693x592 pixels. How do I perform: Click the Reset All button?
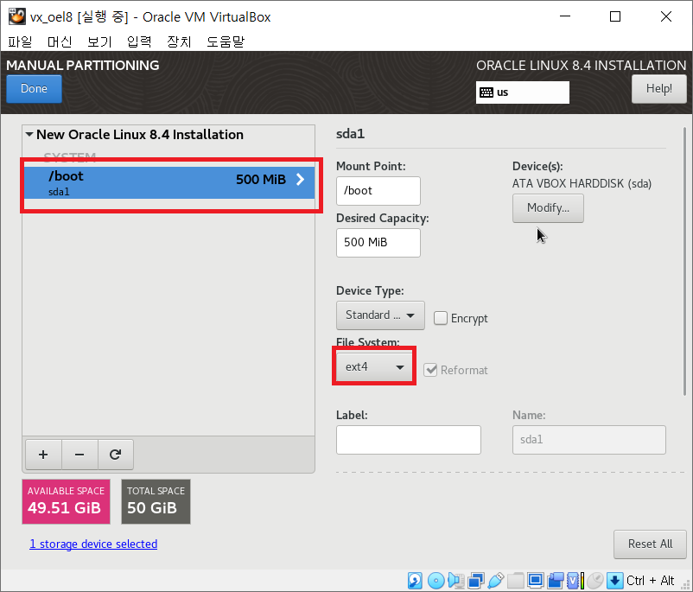(x=650, y=544)
